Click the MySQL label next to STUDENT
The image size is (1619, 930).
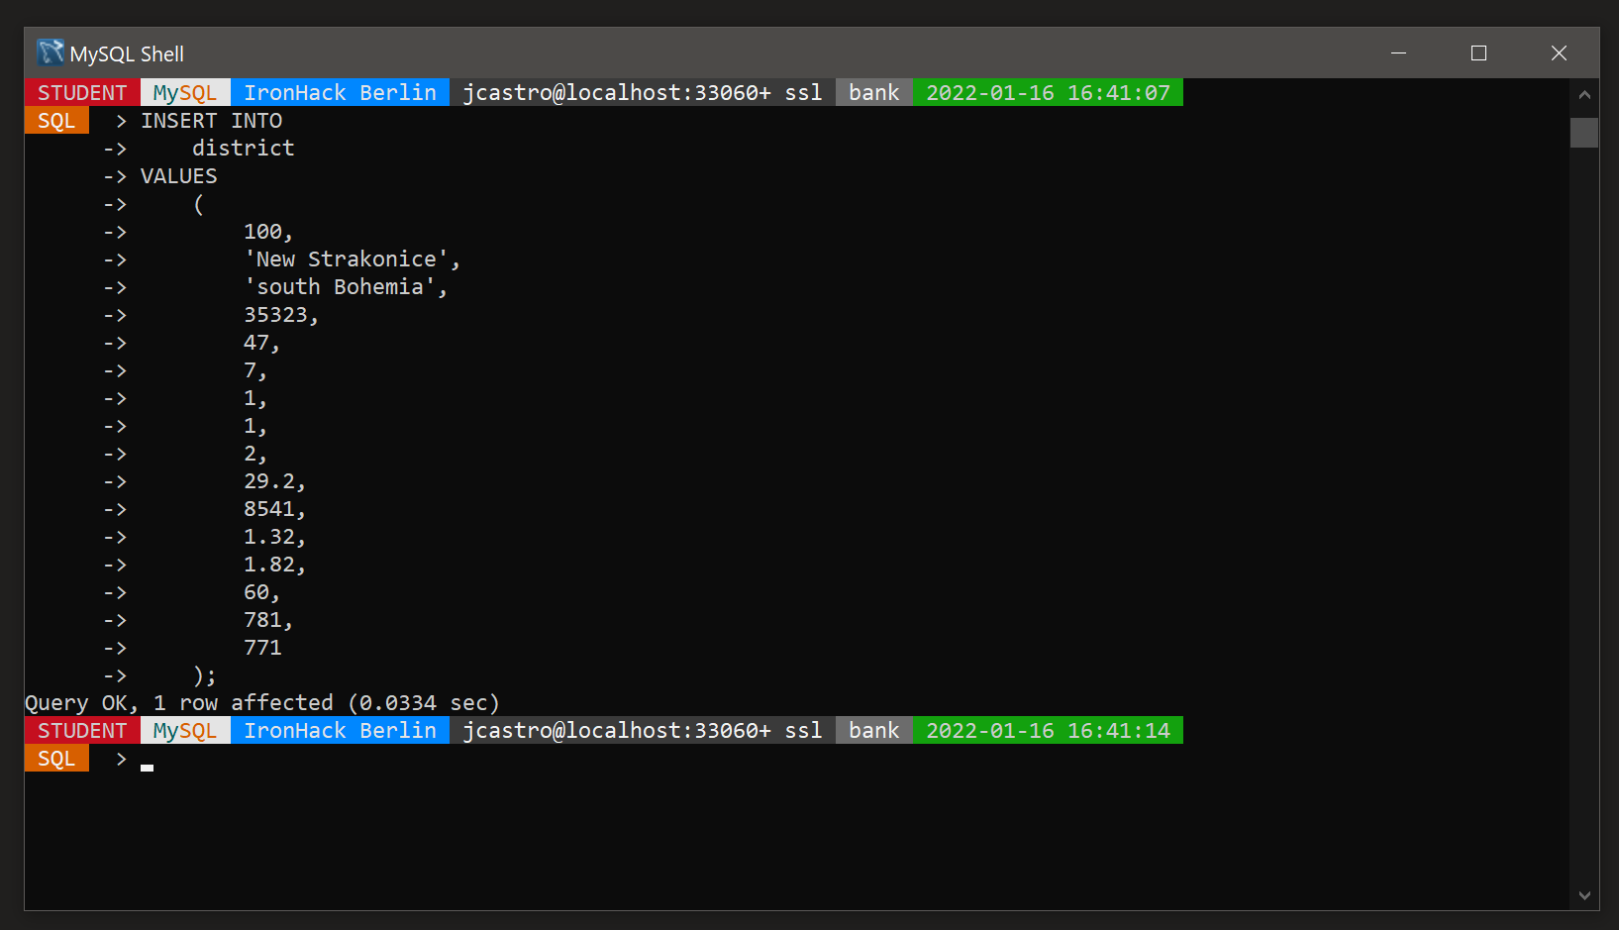[184, 92]
